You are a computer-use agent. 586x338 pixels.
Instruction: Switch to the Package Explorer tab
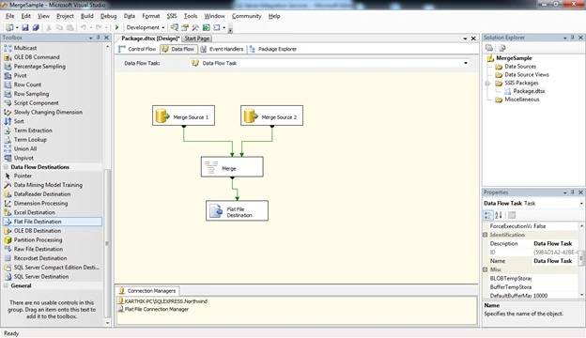(x=273, y=49)
